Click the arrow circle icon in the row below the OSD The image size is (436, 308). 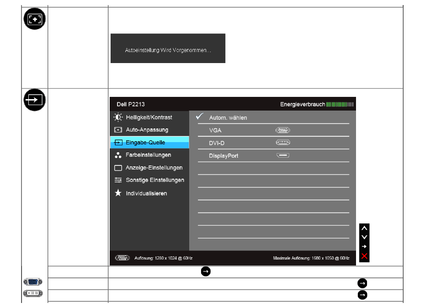pyautogui.click(x=206, y=271)
